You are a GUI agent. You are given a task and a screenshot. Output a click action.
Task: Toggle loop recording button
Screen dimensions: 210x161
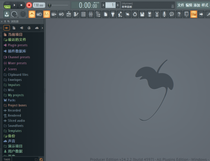[x=62, y=14]
